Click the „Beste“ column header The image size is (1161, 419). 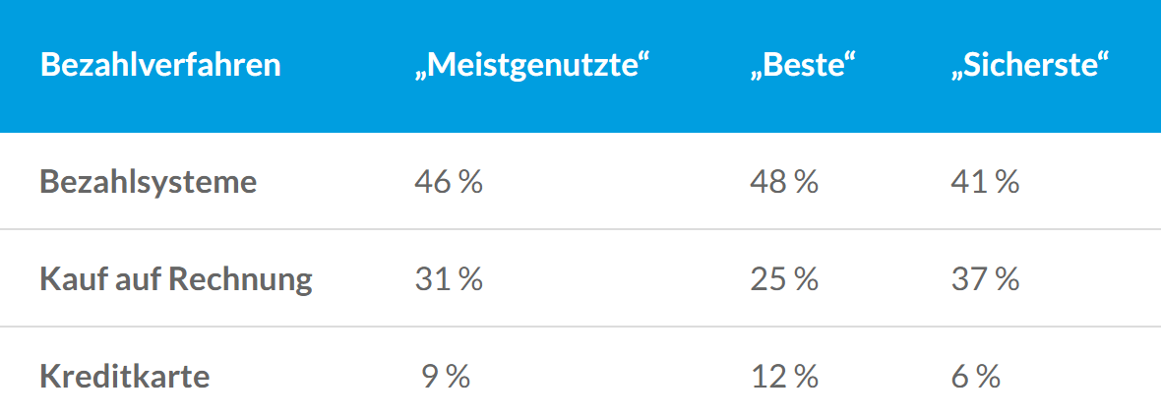[x=803, y=65]
